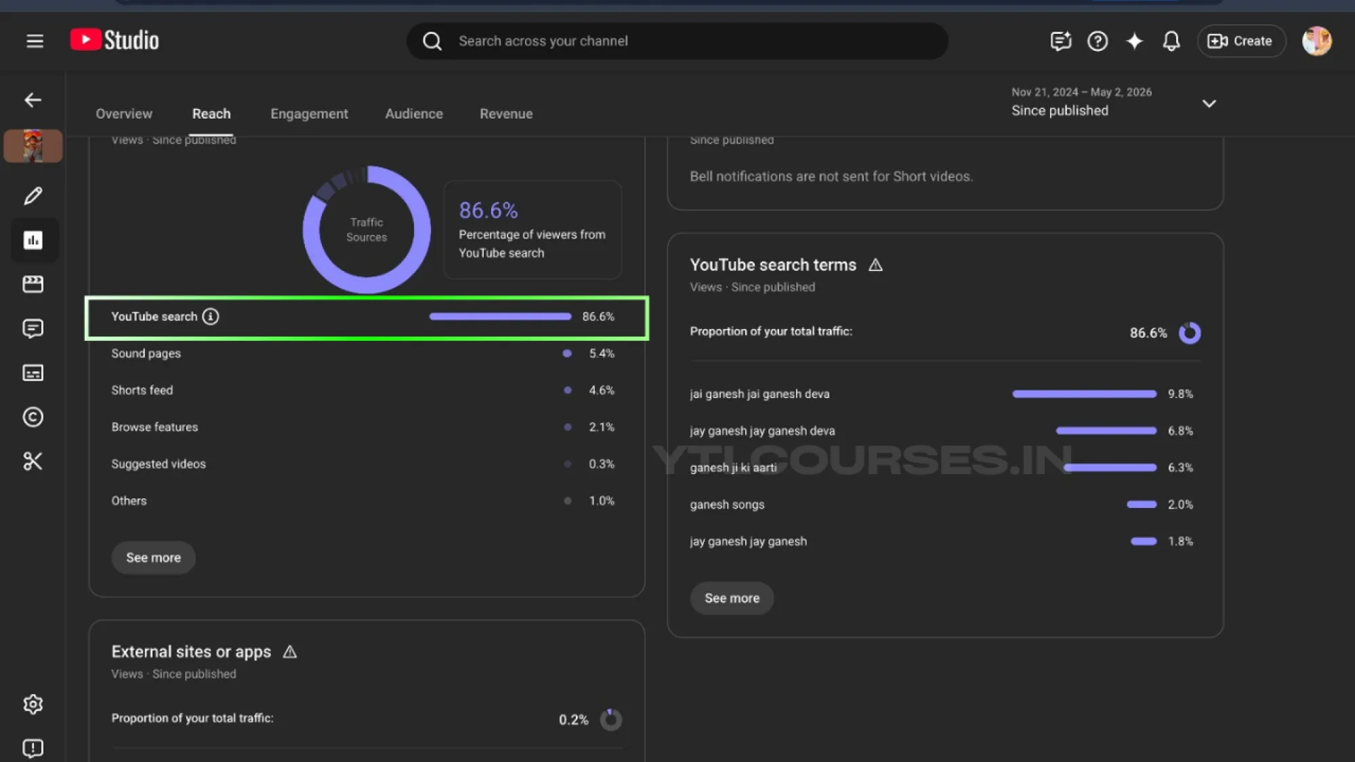Select the Reach tab

pyautogui.click(x=211, y=114)
